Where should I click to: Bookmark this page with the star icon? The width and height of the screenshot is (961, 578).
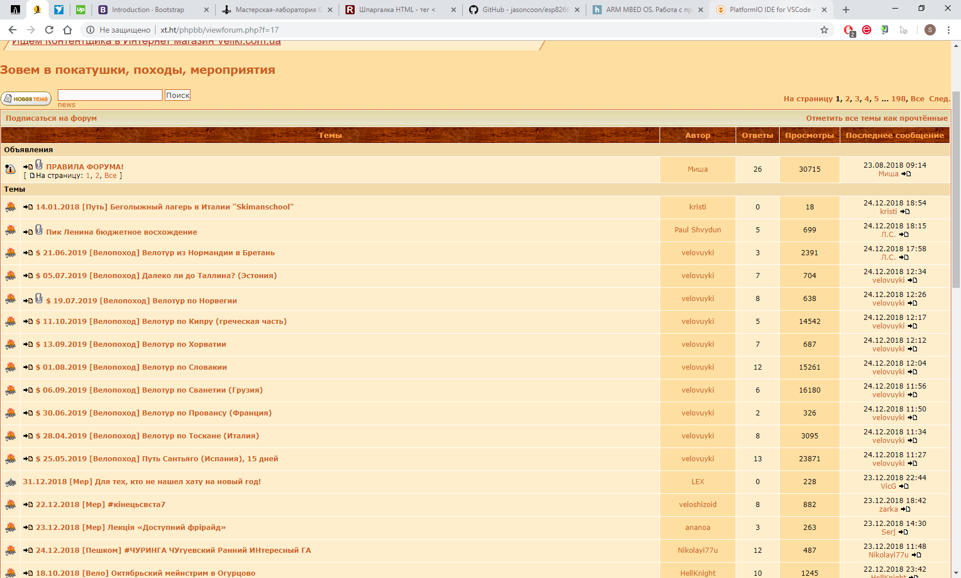[x=824, y=30]
